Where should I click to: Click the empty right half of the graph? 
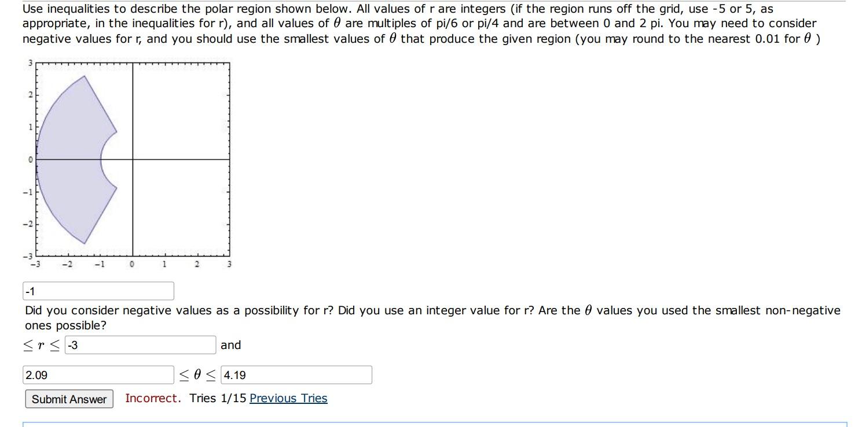tap(185, 116)
